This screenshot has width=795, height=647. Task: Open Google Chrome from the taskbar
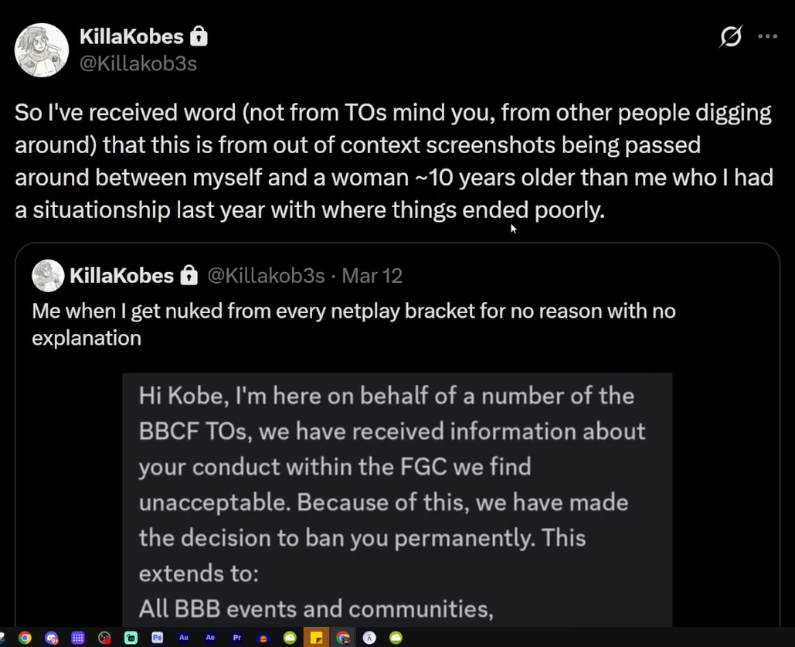coord(25,638)
